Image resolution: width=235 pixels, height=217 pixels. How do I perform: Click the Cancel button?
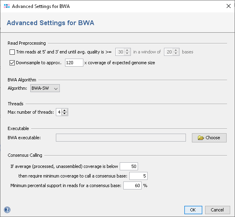217,210
